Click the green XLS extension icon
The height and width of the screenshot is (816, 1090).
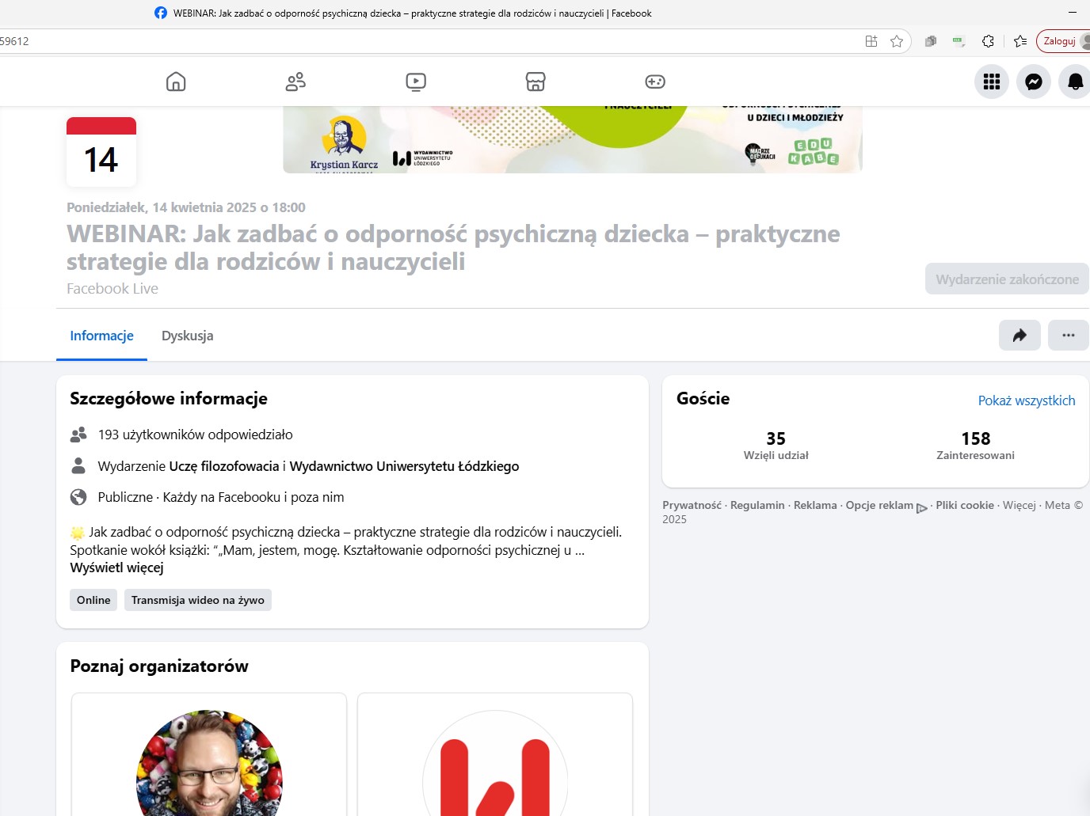pyautogui.click(x=959, y=41)
